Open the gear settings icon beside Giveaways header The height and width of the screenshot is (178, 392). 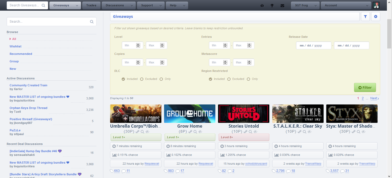(376, 17)
